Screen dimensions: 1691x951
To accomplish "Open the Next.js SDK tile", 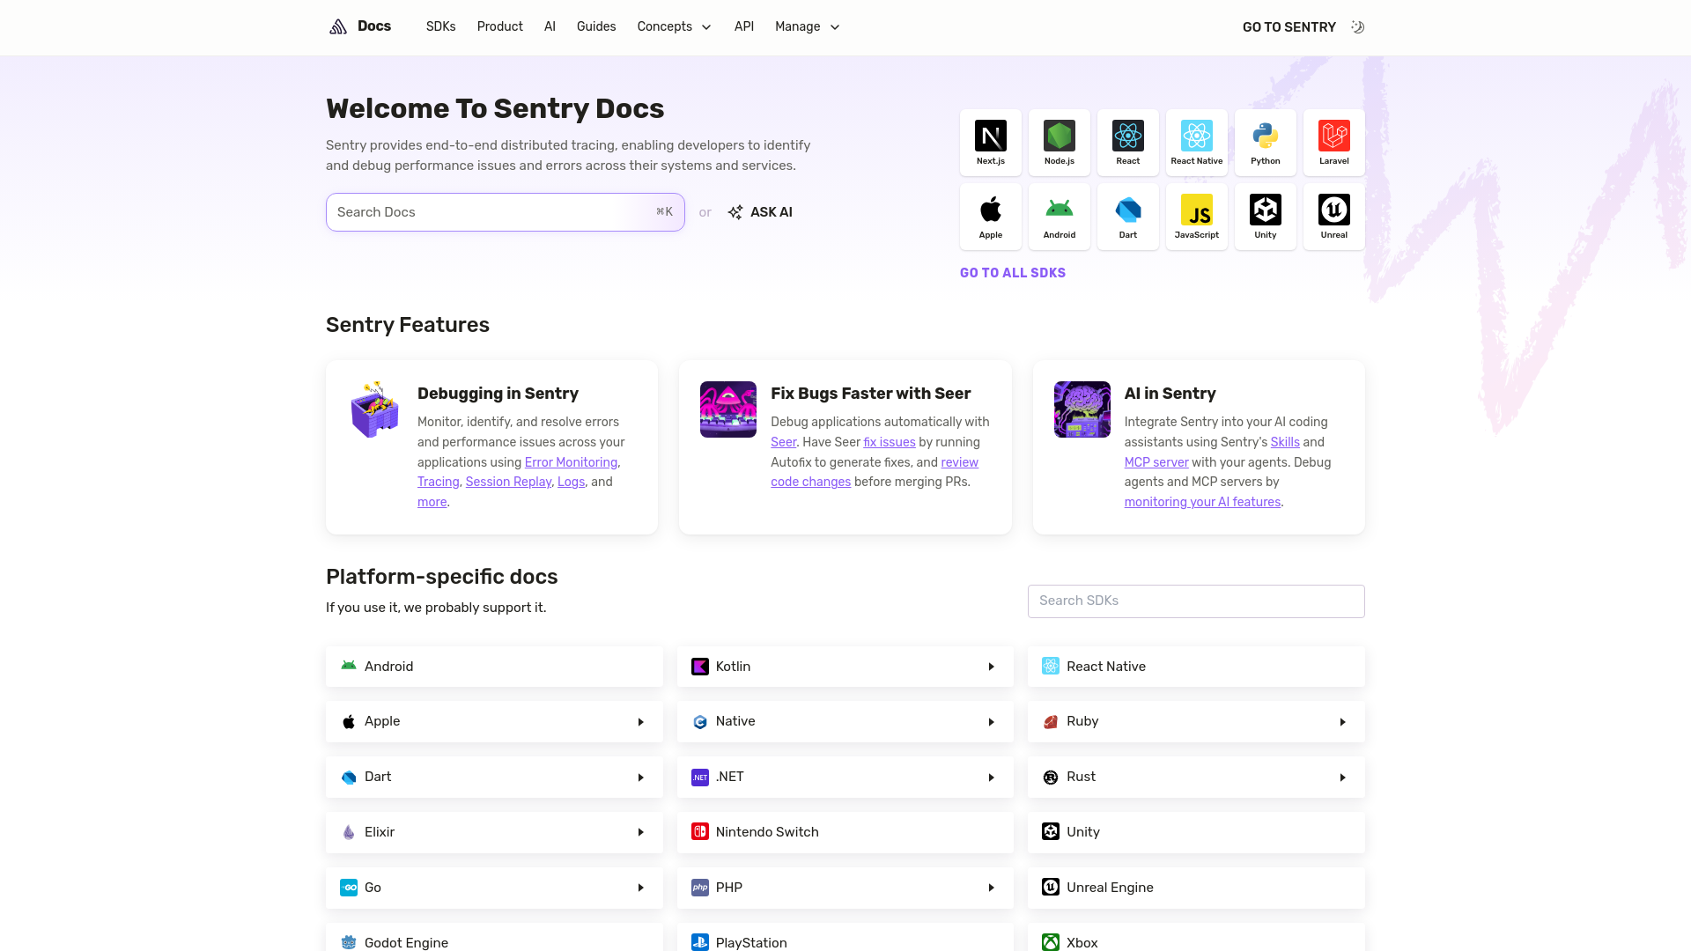I will pos(991,143).
